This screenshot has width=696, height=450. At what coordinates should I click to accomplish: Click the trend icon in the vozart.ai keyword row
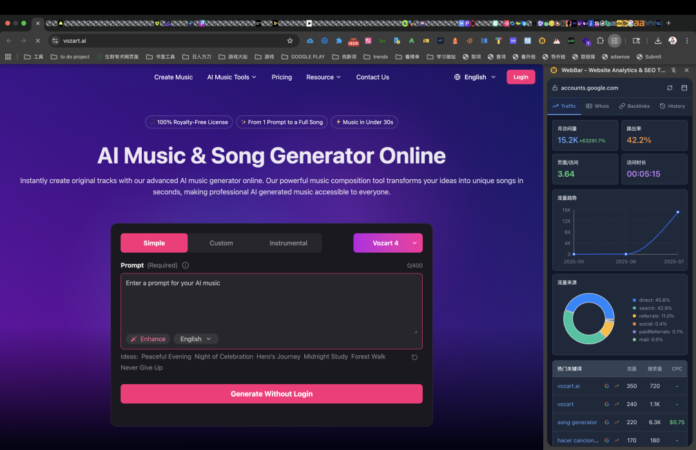pos(617,386)
